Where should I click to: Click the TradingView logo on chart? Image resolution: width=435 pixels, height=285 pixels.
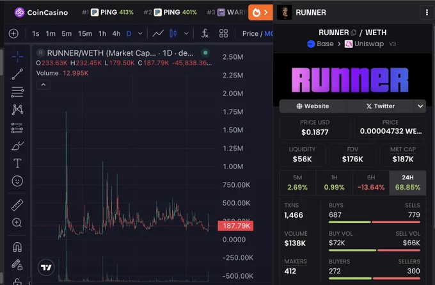pyautogui.click(x=46, y=268)
